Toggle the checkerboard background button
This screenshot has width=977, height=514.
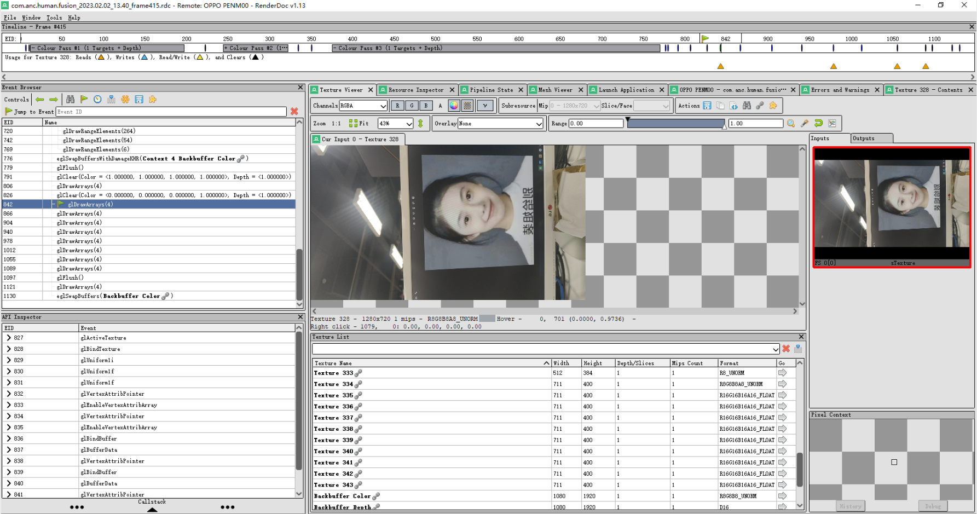[x=467, y=106]
